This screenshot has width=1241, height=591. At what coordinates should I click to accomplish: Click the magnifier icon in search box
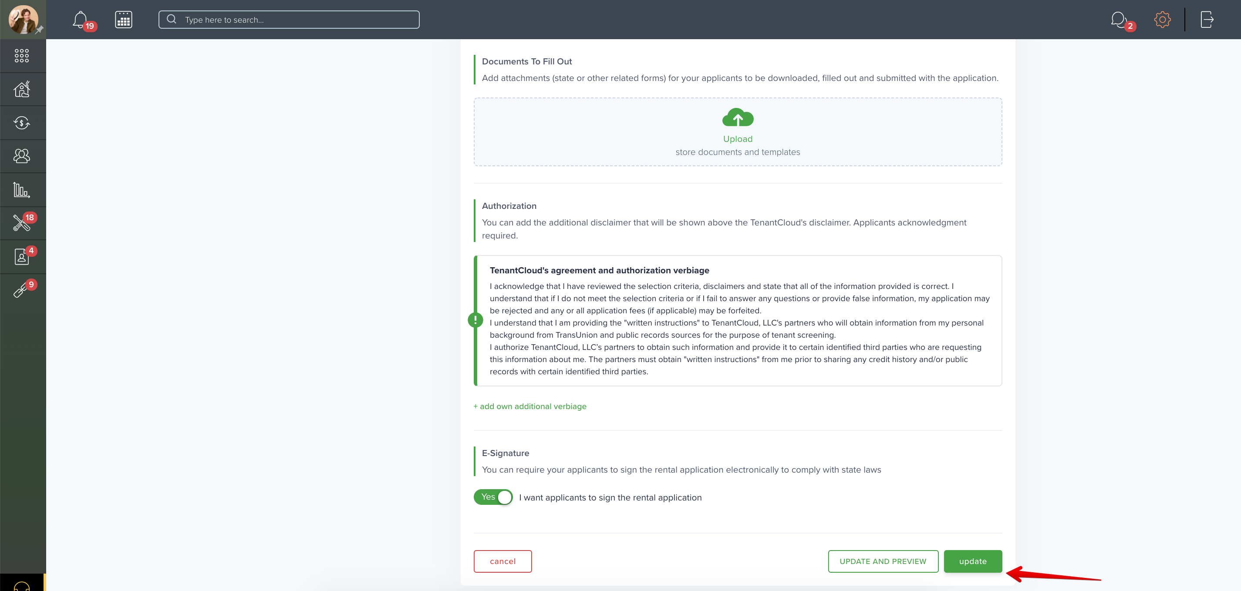coord(171,19)
